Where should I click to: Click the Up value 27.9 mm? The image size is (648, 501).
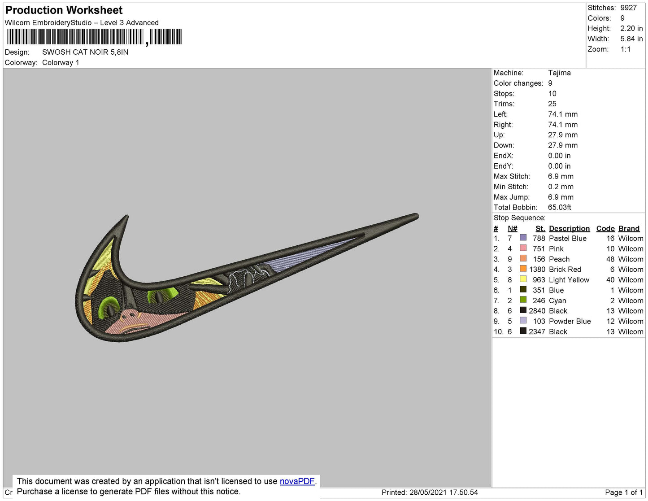[x=563, y=135]
